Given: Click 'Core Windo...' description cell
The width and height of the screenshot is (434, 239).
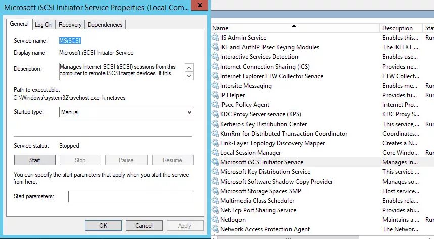Looking at the screenshot, I should [401, 152].
